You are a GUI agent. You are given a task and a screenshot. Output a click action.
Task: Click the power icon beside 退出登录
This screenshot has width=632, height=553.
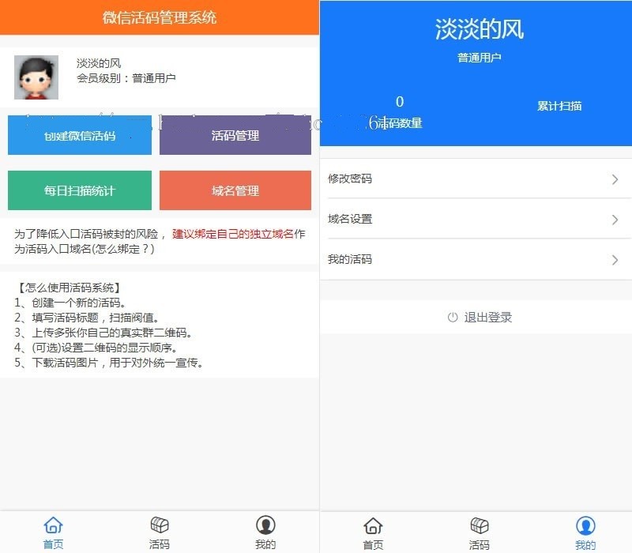click(x=453, y=318)
